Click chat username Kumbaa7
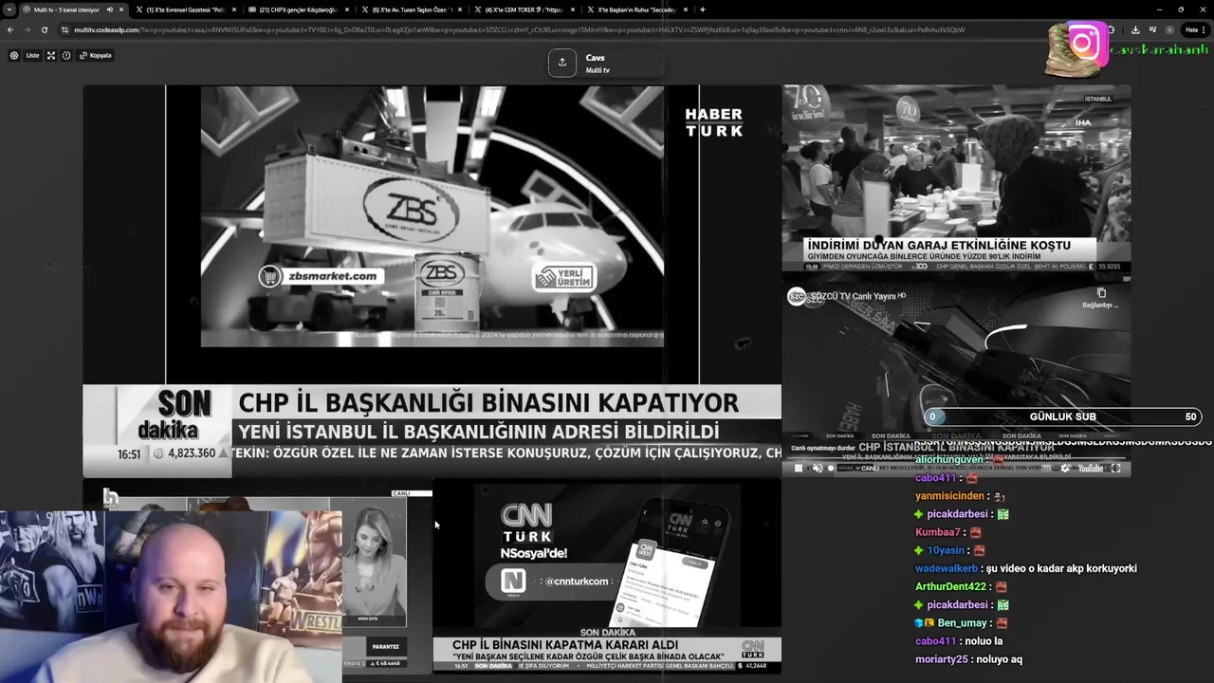 pyautogui.click(x=938, y=532)
